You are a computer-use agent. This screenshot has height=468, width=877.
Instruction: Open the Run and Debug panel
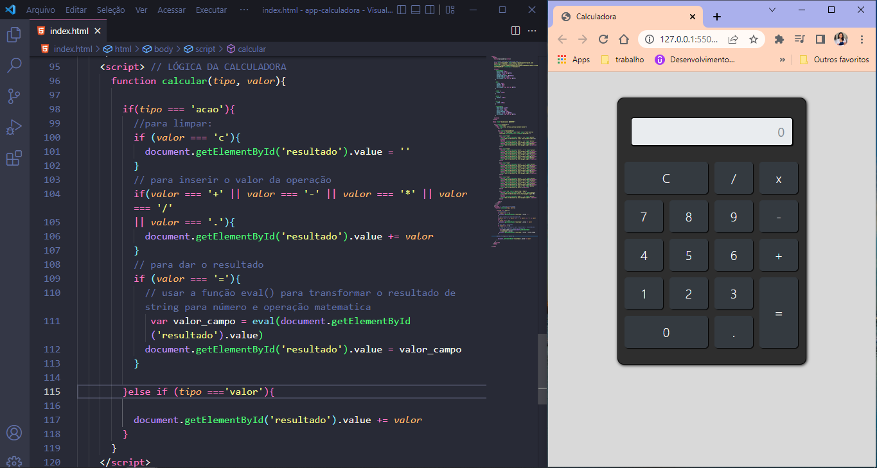point(14,126)
